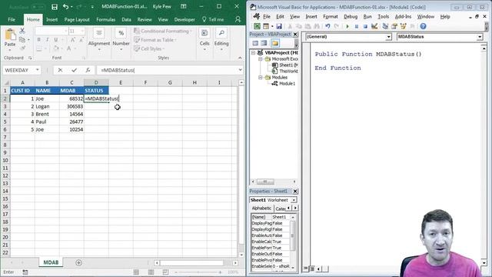Click the Share person icon in Excel
This screenshot has width=492, height=277.
click(x=238, y=19)
